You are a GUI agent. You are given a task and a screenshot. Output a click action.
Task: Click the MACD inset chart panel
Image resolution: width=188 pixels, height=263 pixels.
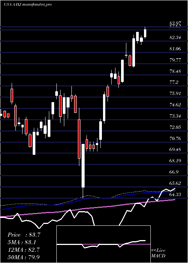(103, 244)
